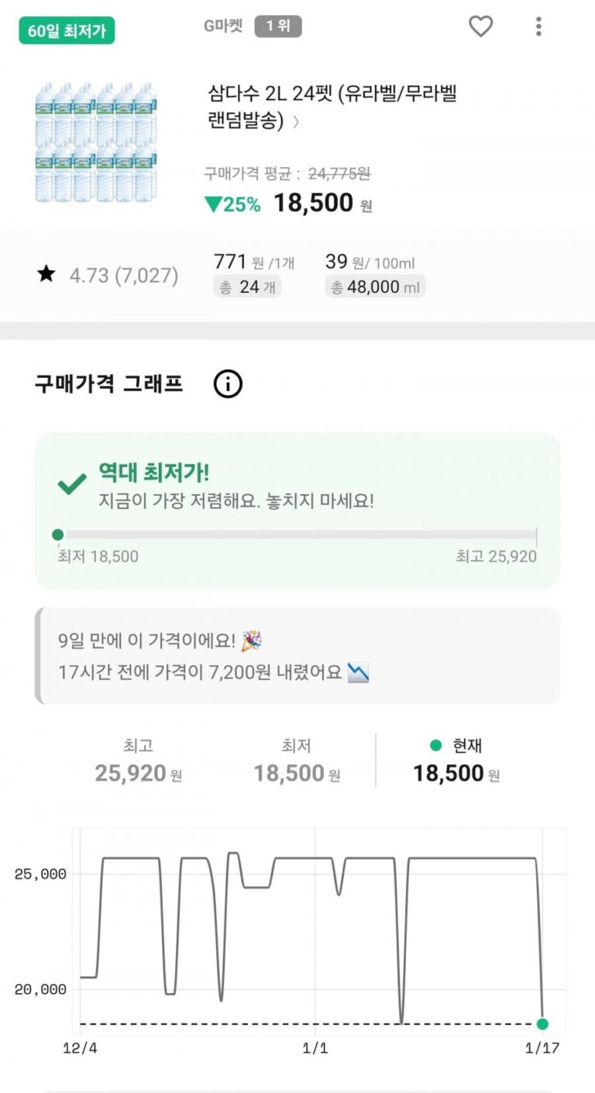Screen dimensions: 595x1093
Task: Tap the black star rating icon
Action: pyautogui.click(x=46, y=274)
